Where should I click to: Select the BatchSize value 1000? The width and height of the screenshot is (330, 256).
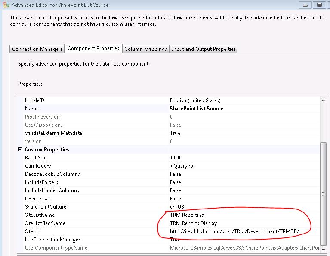(x=175, y=158)
